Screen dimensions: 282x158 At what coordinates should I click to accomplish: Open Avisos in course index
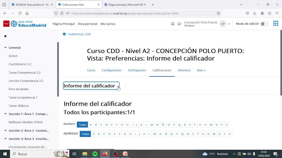[13, 56]
